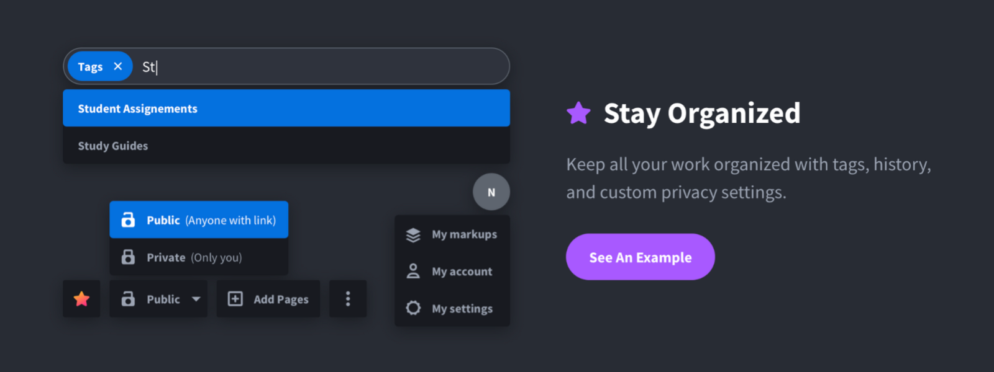Click the lock icon on Public button
The width and height of the screenshot is (994, 372).
(128, 299)
